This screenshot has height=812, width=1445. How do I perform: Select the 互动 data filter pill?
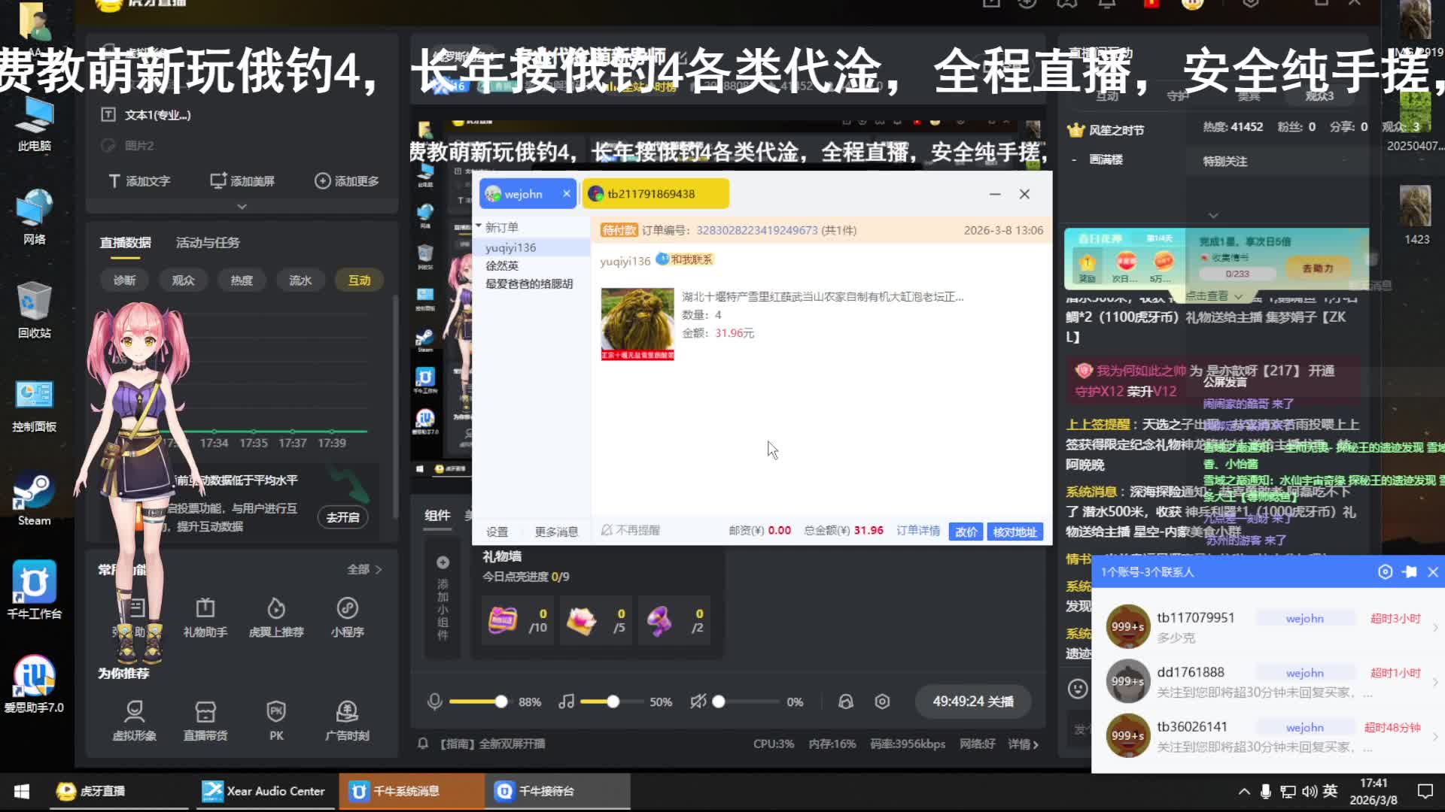coord(359,280)
